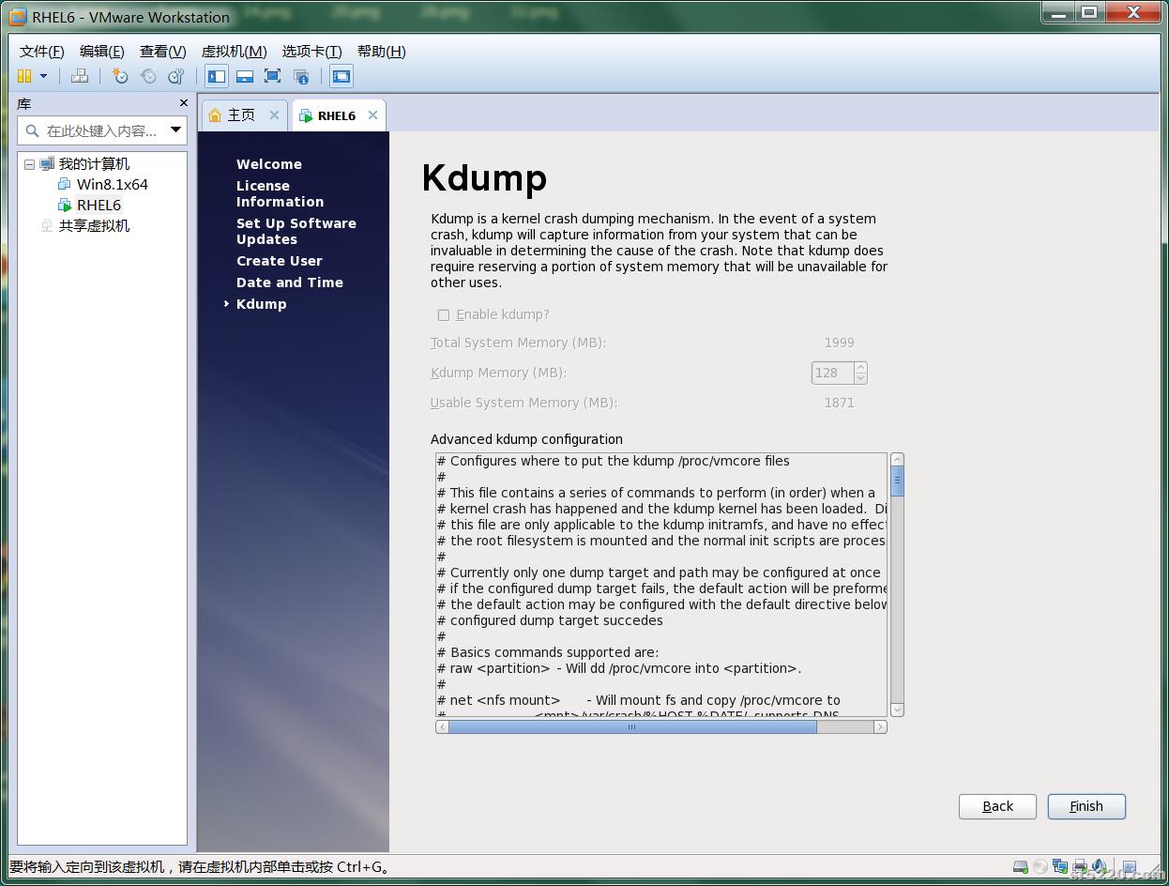This screenshot has width=1169, height=886.
Task: Open the library search filter dropdown
Action: click(x=175, y=130)
